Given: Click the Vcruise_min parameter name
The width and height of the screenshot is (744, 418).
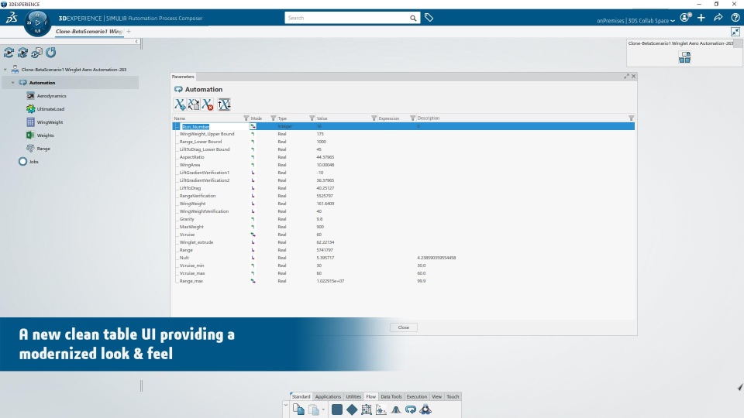Looking at the screenshot, I should pyautogui.click(x=191, y=266).
